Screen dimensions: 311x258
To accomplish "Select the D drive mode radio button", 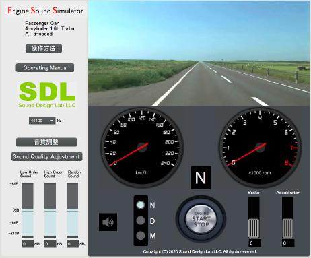I will pyautogui.click(x=141, y=220).
